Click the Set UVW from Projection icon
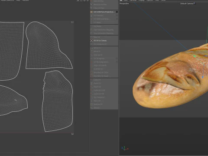The height and width of the screenshot is (156, 208). [x=91, y=12]
